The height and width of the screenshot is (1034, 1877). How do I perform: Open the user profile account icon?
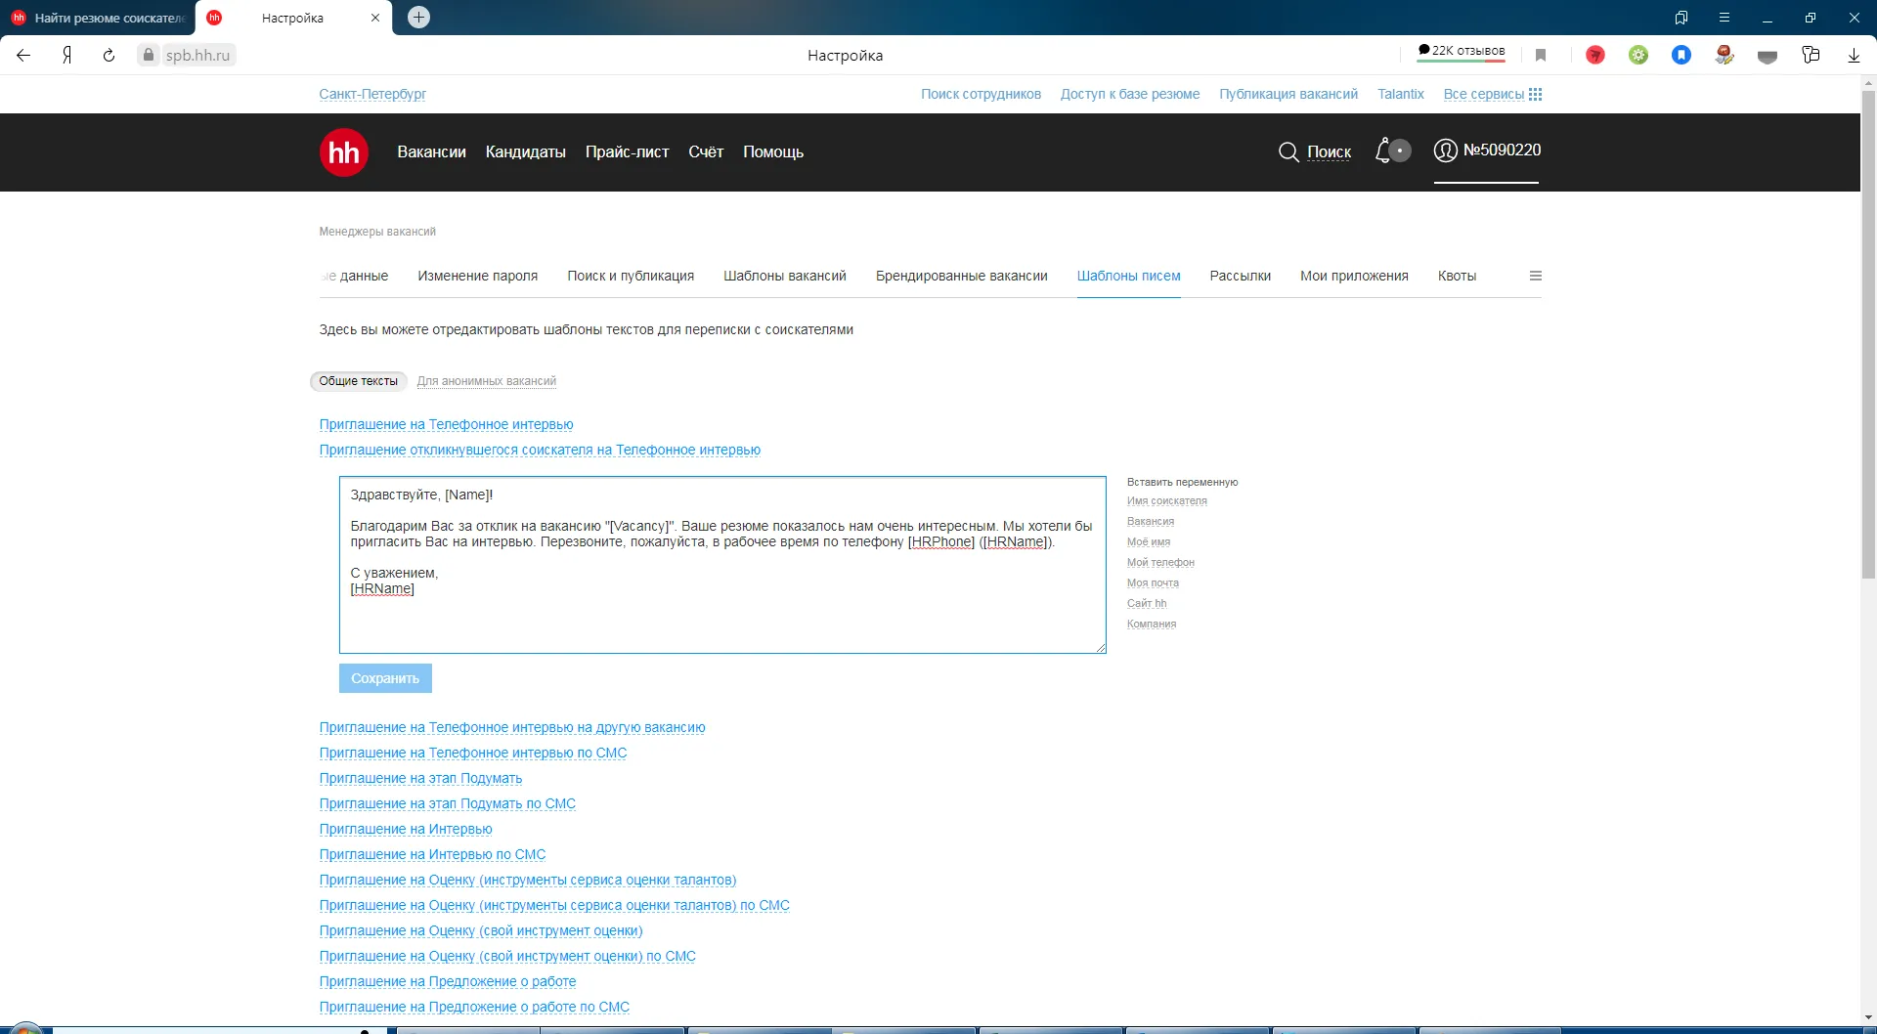tap(1445, 151)
